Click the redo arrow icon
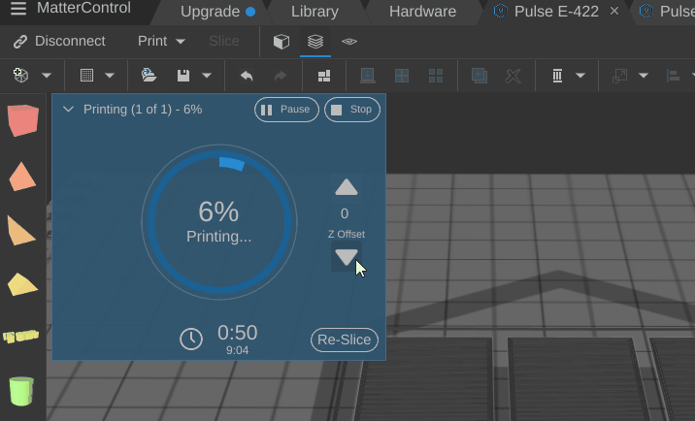Viewport: 695px width, 421px height. click(x=281, y=76)
